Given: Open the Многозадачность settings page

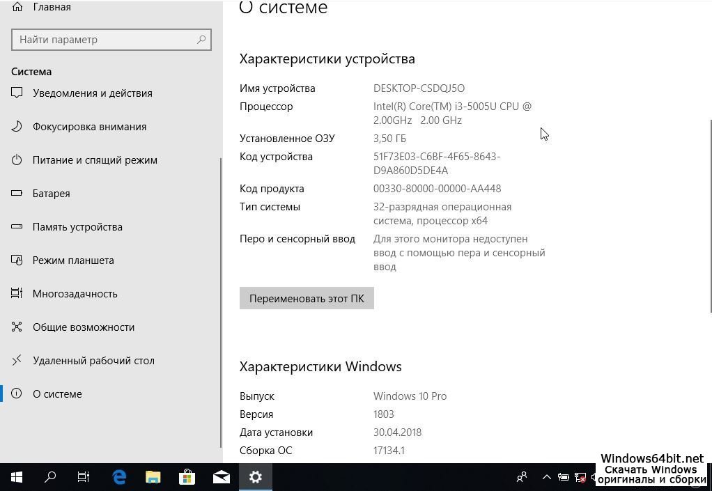Looking at the screenshot, I should pos(75,294).
